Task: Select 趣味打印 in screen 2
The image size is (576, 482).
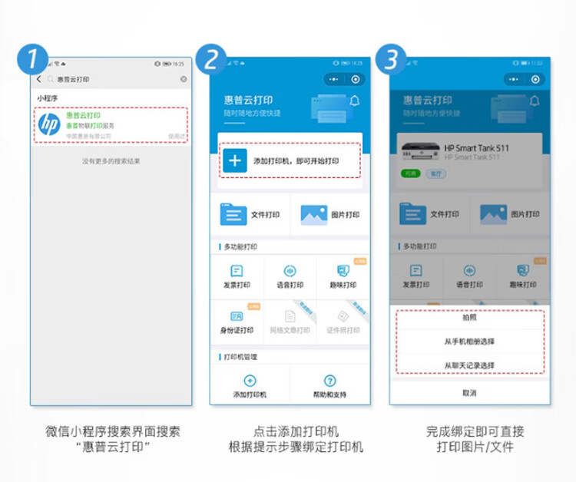Action: tap(343, 277)
